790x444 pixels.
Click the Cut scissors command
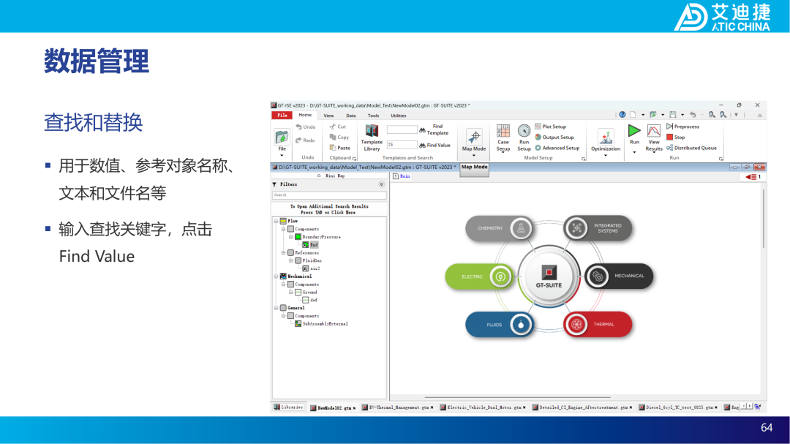(338, 127)
